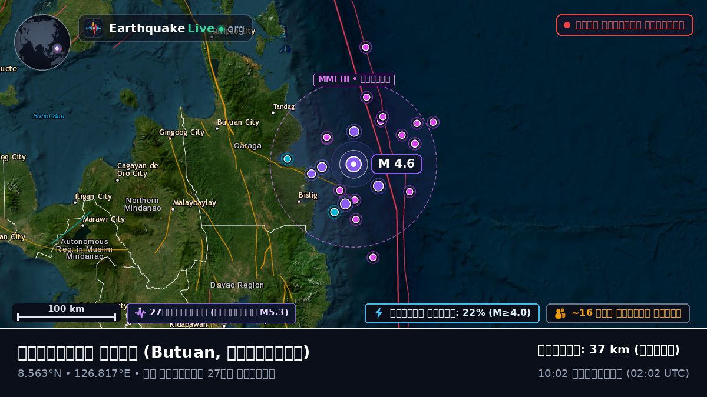Select the cyan quake marker southeast of Bislig
This screenshot has width=707, height=397.
(334, 212)
